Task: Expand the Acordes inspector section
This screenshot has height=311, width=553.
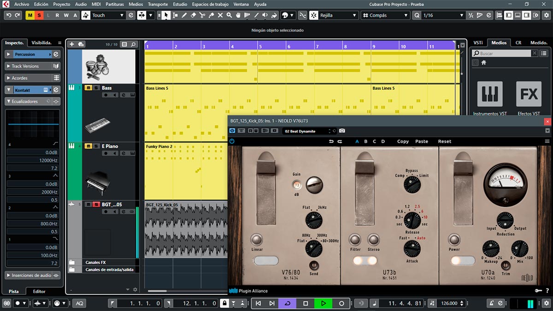Action: [x=33, y=78]
